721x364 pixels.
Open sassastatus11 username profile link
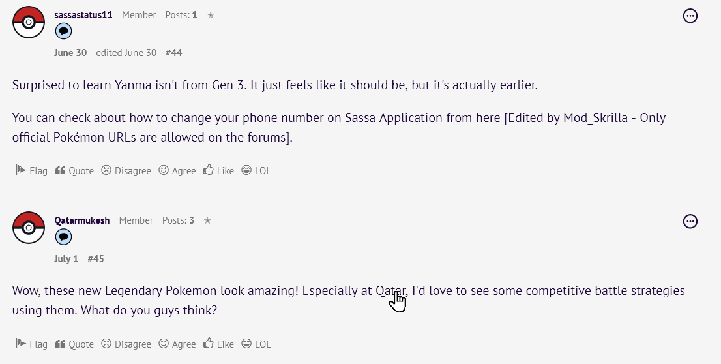click(83, 14)
